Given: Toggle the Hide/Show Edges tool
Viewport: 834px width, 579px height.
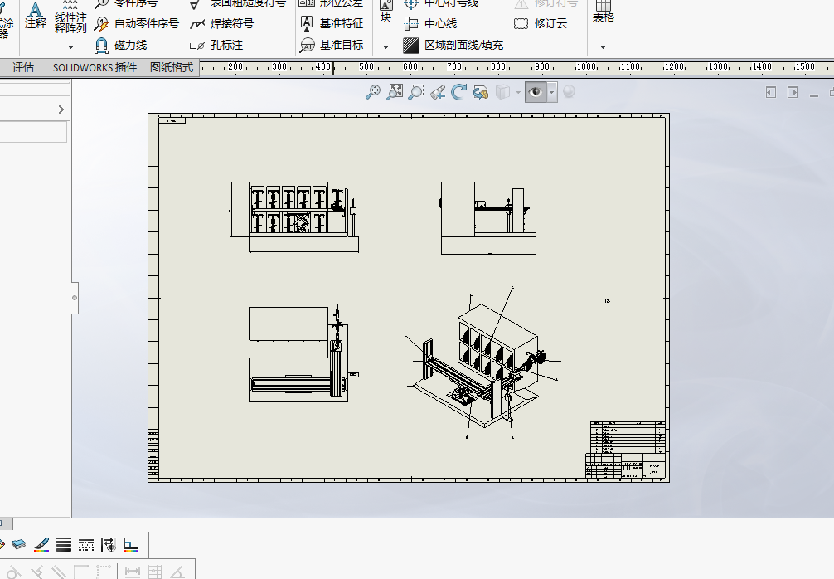Looking at the screenshot, I should pyautogui.click(x=108, y=544).
